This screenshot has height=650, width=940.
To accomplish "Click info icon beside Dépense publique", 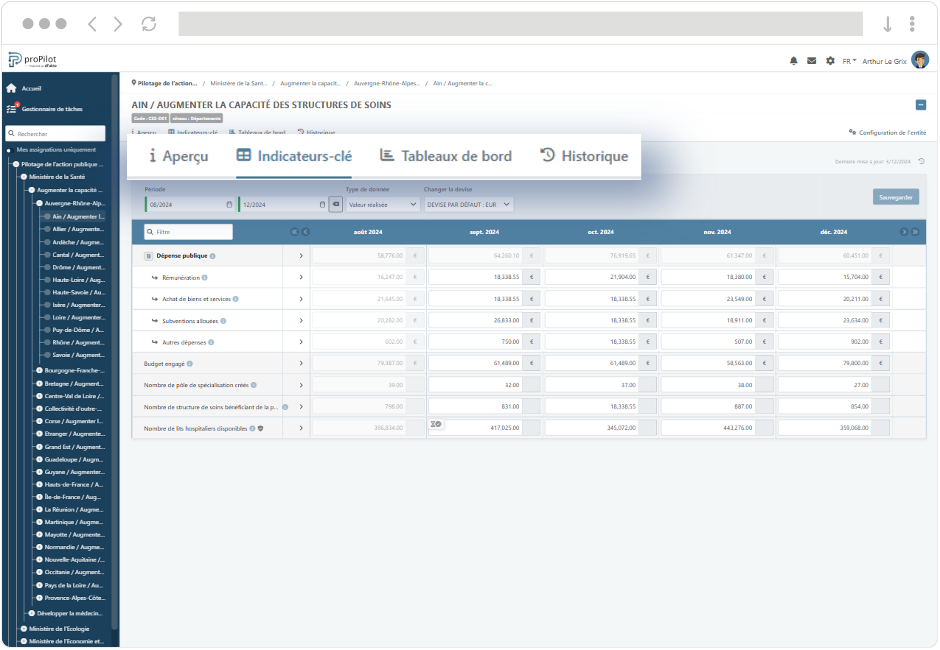I will coord(213,256).
